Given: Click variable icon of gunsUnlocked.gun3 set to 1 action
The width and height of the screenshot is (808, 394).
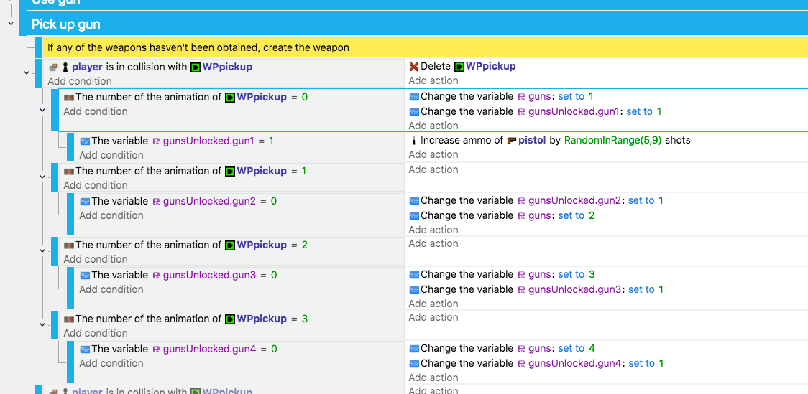Looking at the screenshot, I should coord(414,290).
